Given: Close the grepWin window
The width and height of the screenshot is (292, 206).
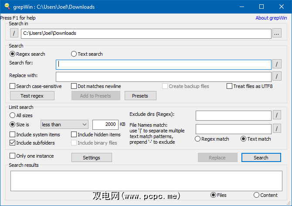Looking at the screenshot, I should pyautogui.click(x=282, y=7).
